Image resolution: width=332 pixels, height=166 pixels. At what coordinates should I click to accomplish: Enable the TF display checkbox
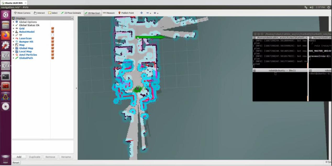(x=53, y=35)
